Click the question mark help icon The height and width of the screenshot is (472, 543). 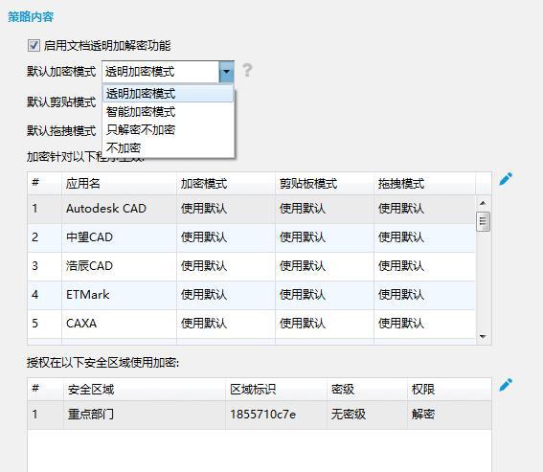tap(247, 70)
